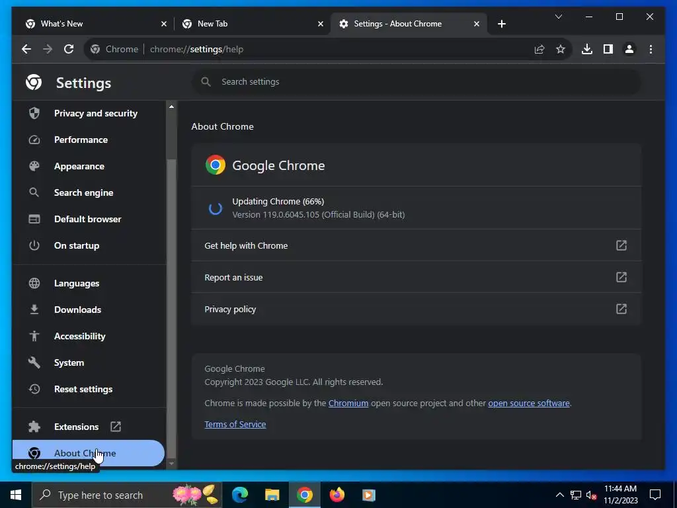The image size is (677, 508).
Task: Go to Languages settings
Action: (x=89, y=283)
